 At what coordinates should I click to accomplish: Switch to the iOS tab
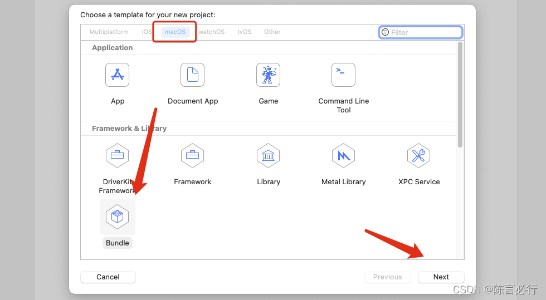click(147, 32)
